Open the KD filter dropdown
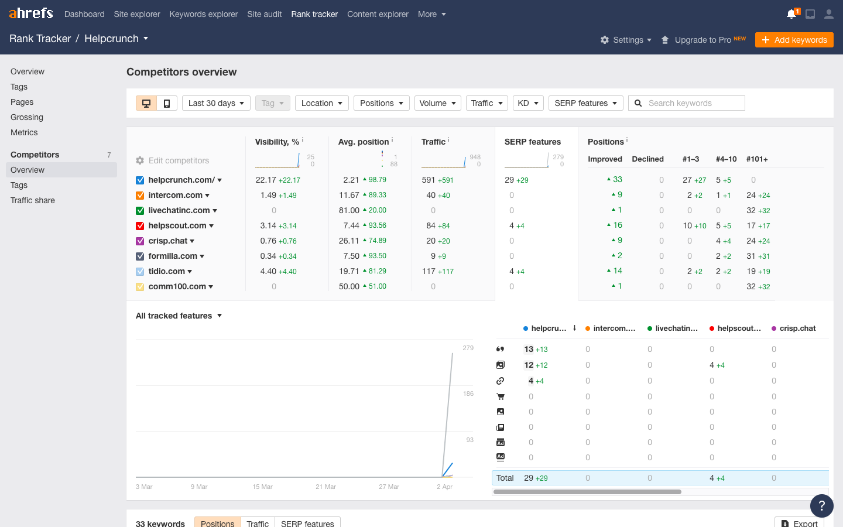This screenshot has width=843, height=527. point(528,103)
